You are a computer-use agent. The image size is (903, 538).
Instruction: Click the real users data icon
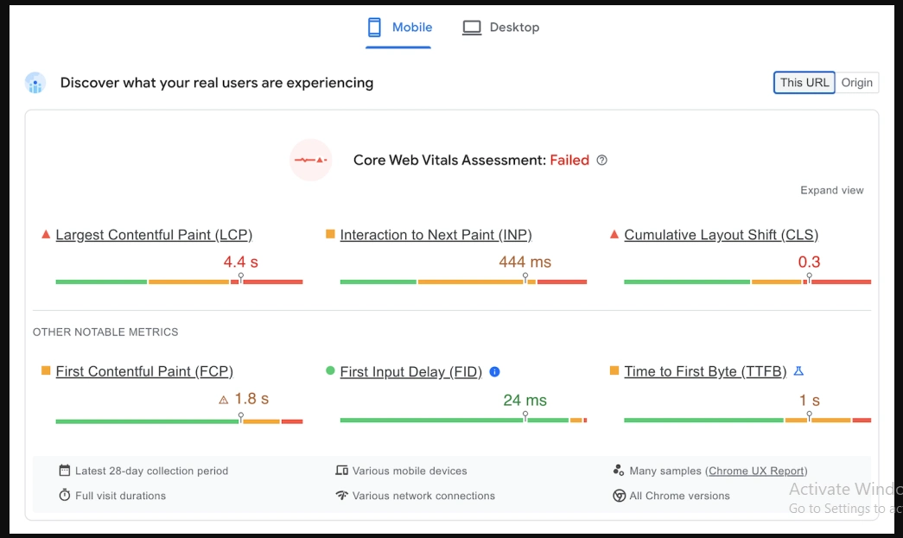(x=35, y=83)
